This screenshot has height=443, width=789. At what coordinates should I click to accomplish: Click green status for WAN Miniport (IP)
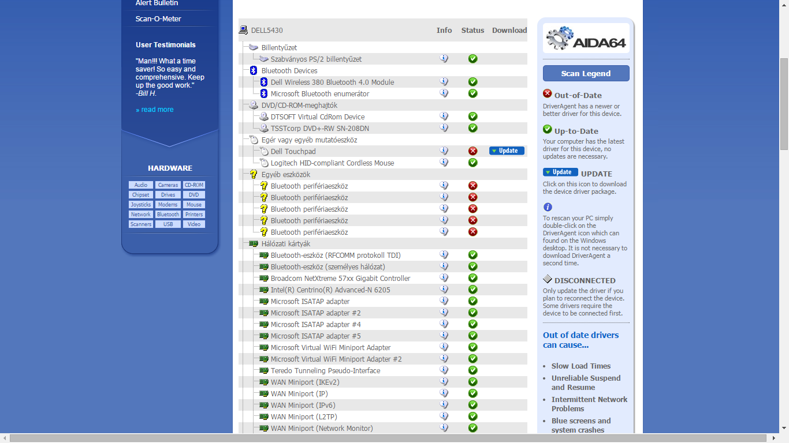[x=472, y=393]
